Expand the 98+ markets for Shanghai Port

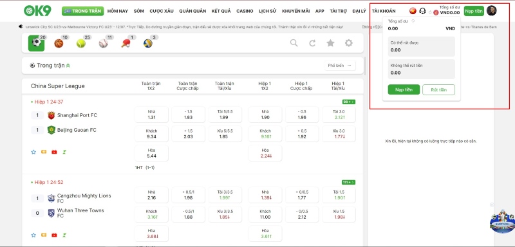(x=348, y=102)
